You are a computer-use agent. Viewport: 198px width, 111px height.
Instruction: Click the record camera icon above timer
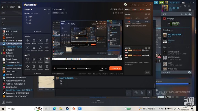point(102,68)
